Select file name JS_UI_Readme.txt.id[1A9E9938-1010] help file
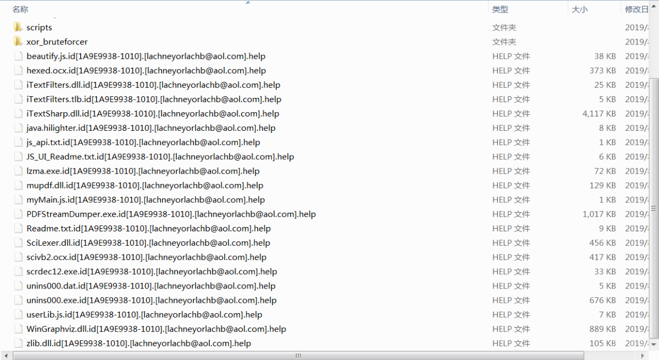 pyautogui.click(x=160, y=156)
